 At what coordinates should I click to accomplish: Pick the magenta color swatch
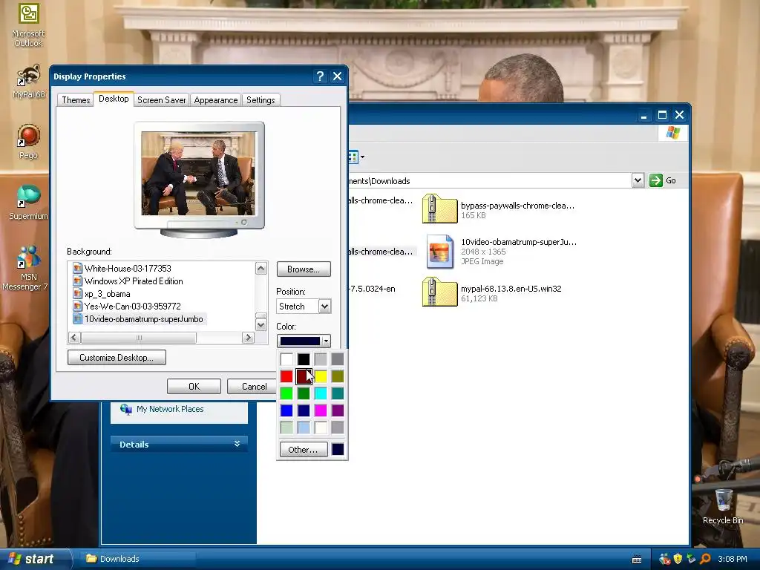(321, 410)
